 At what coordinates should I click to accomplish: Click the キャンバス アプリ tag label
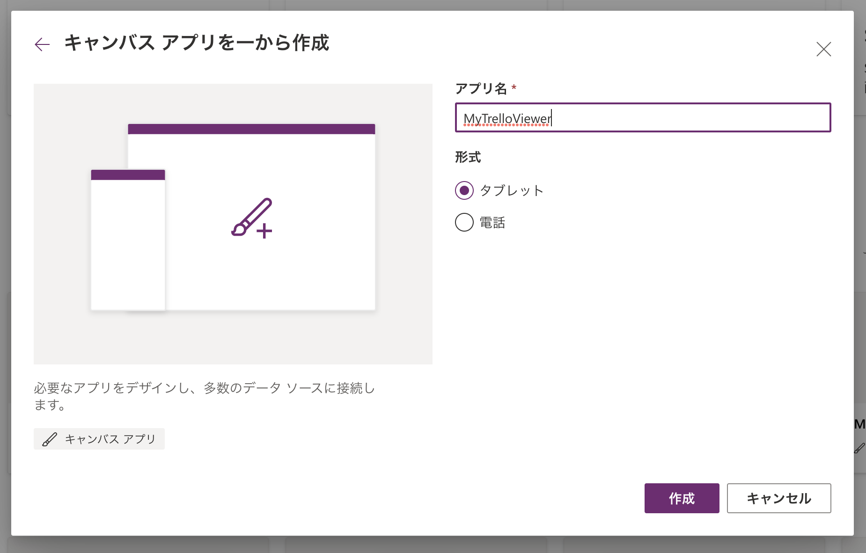[x=110, y=439]
